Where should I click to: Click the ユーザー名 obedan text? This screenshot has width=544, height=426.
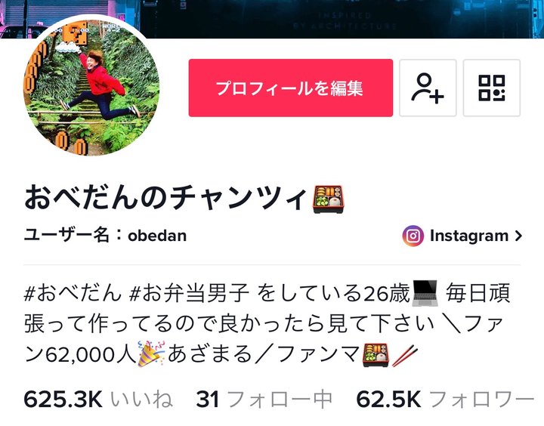tap(105, 236)
